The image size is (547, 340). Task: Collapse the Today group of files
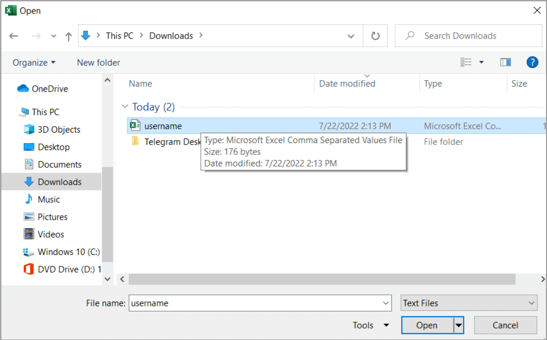[124, 106]
